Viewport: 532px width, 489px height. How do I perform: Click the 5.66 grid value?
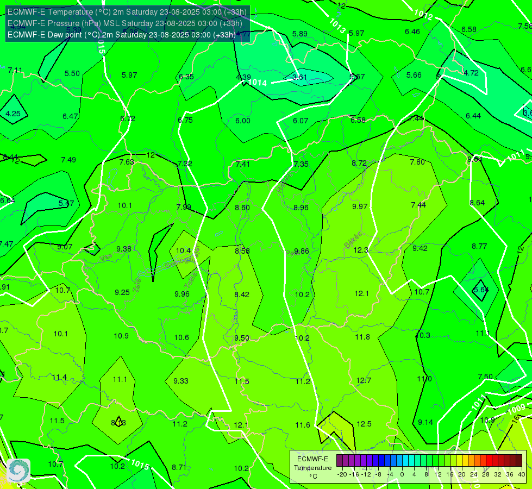pyautogui.click(x=414, y=75)
